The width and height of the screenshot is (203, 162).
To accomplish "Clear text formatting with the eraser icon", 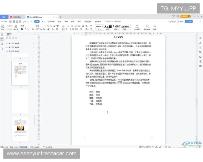I will (x=54, y=26).
